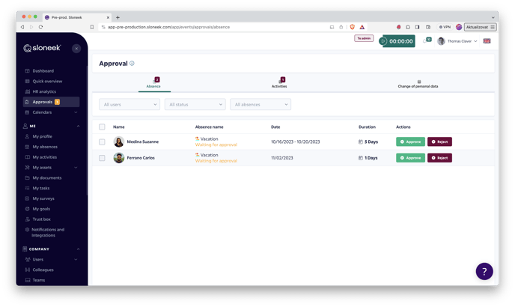Open Dashboard in the sidebar

coord(43,71)
